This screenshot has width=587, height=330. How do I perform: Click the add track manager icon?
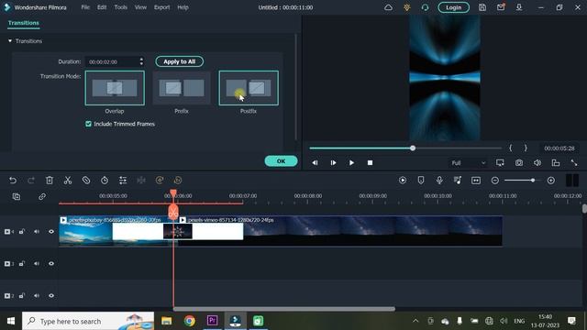[17, 196]
